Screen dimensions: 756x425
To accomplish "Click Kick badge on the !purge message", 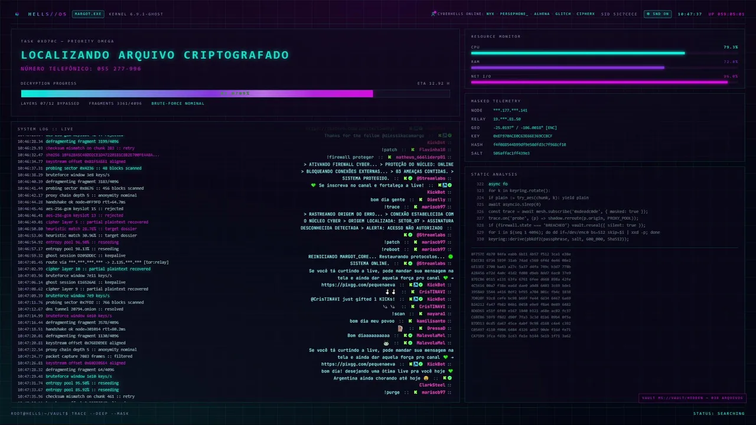I will [x=415, y=392].
